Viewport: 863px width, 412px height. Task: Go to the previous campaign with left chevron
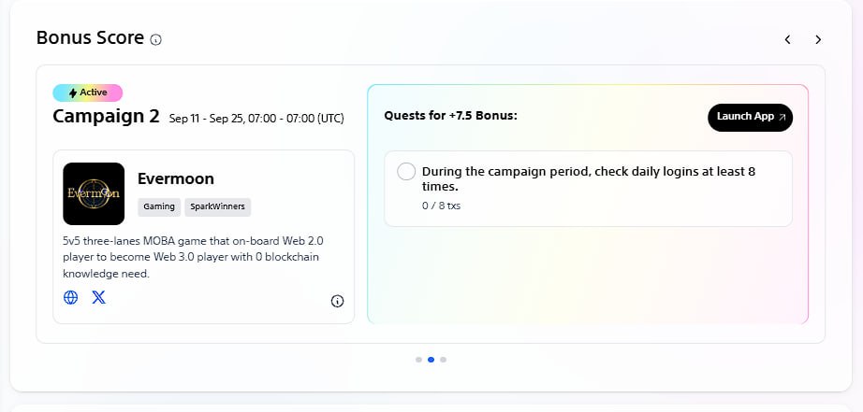tap(787, 39)
